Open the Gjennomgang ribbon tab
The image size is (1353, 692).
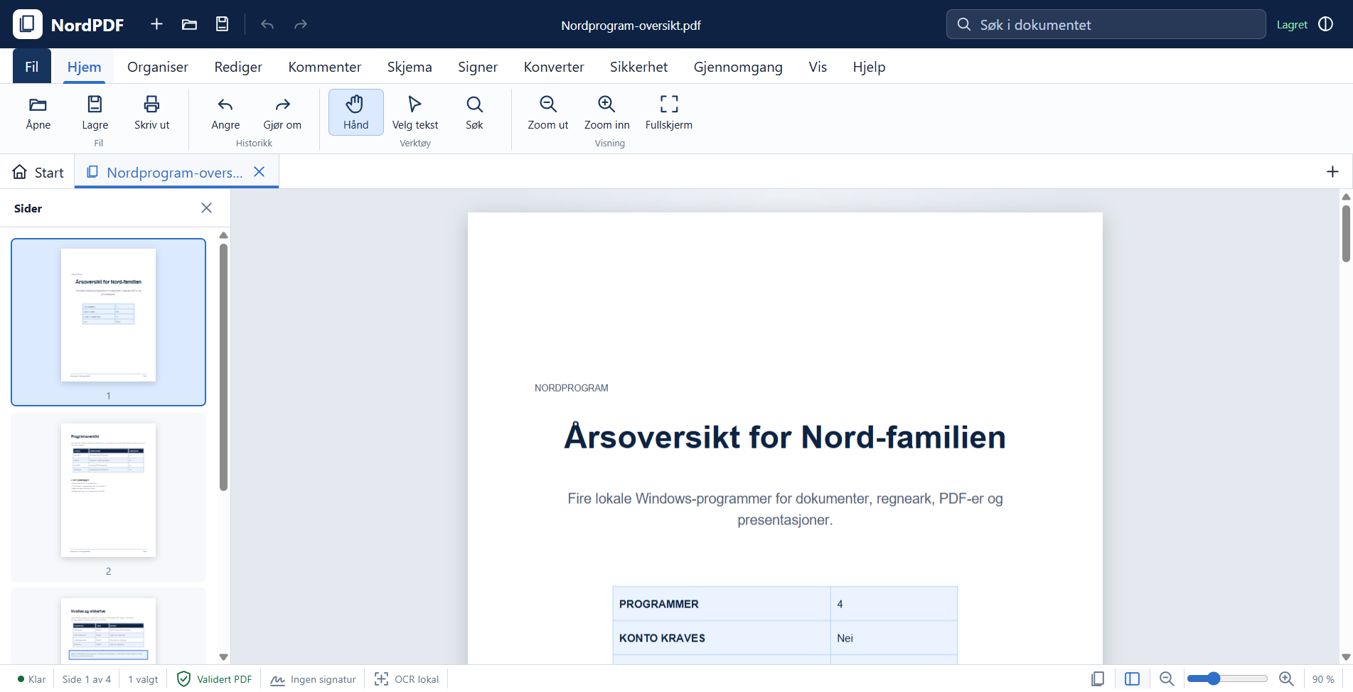(738, 67)
